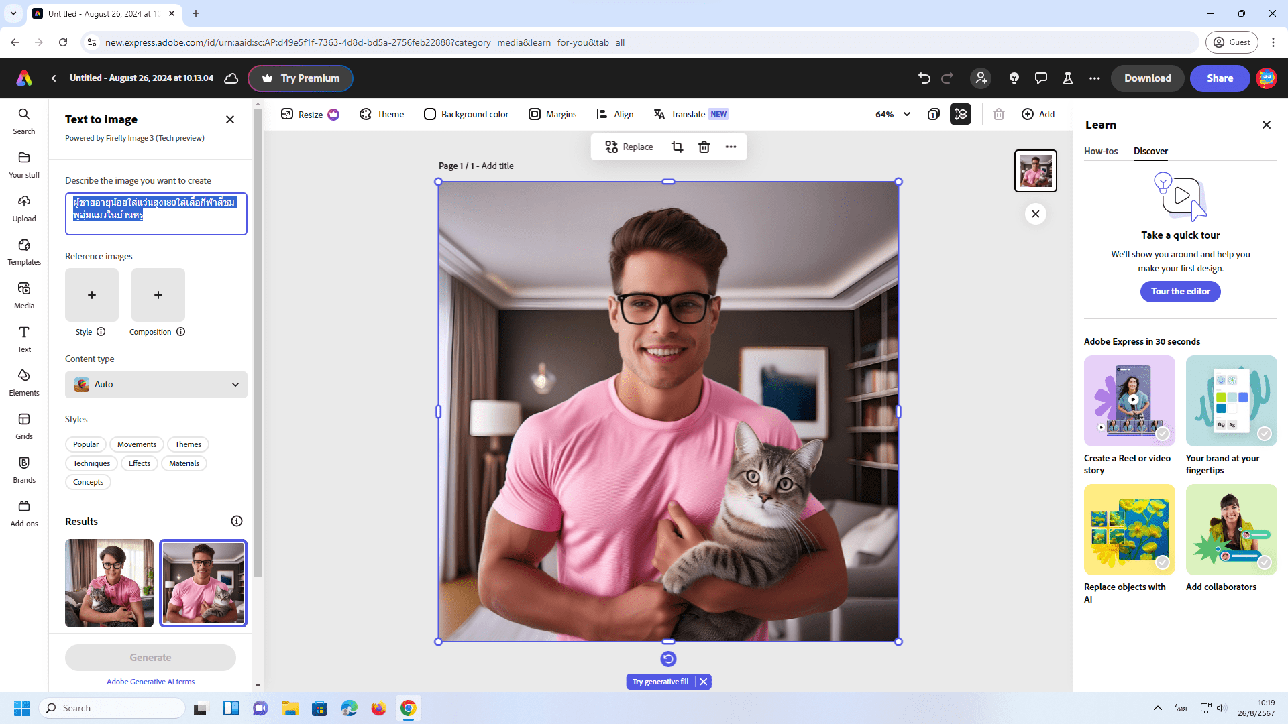Image resolution: width=1288 pixels, height=724 pixels.
Task: Select the Materials style chip
Action: (184, 463)
